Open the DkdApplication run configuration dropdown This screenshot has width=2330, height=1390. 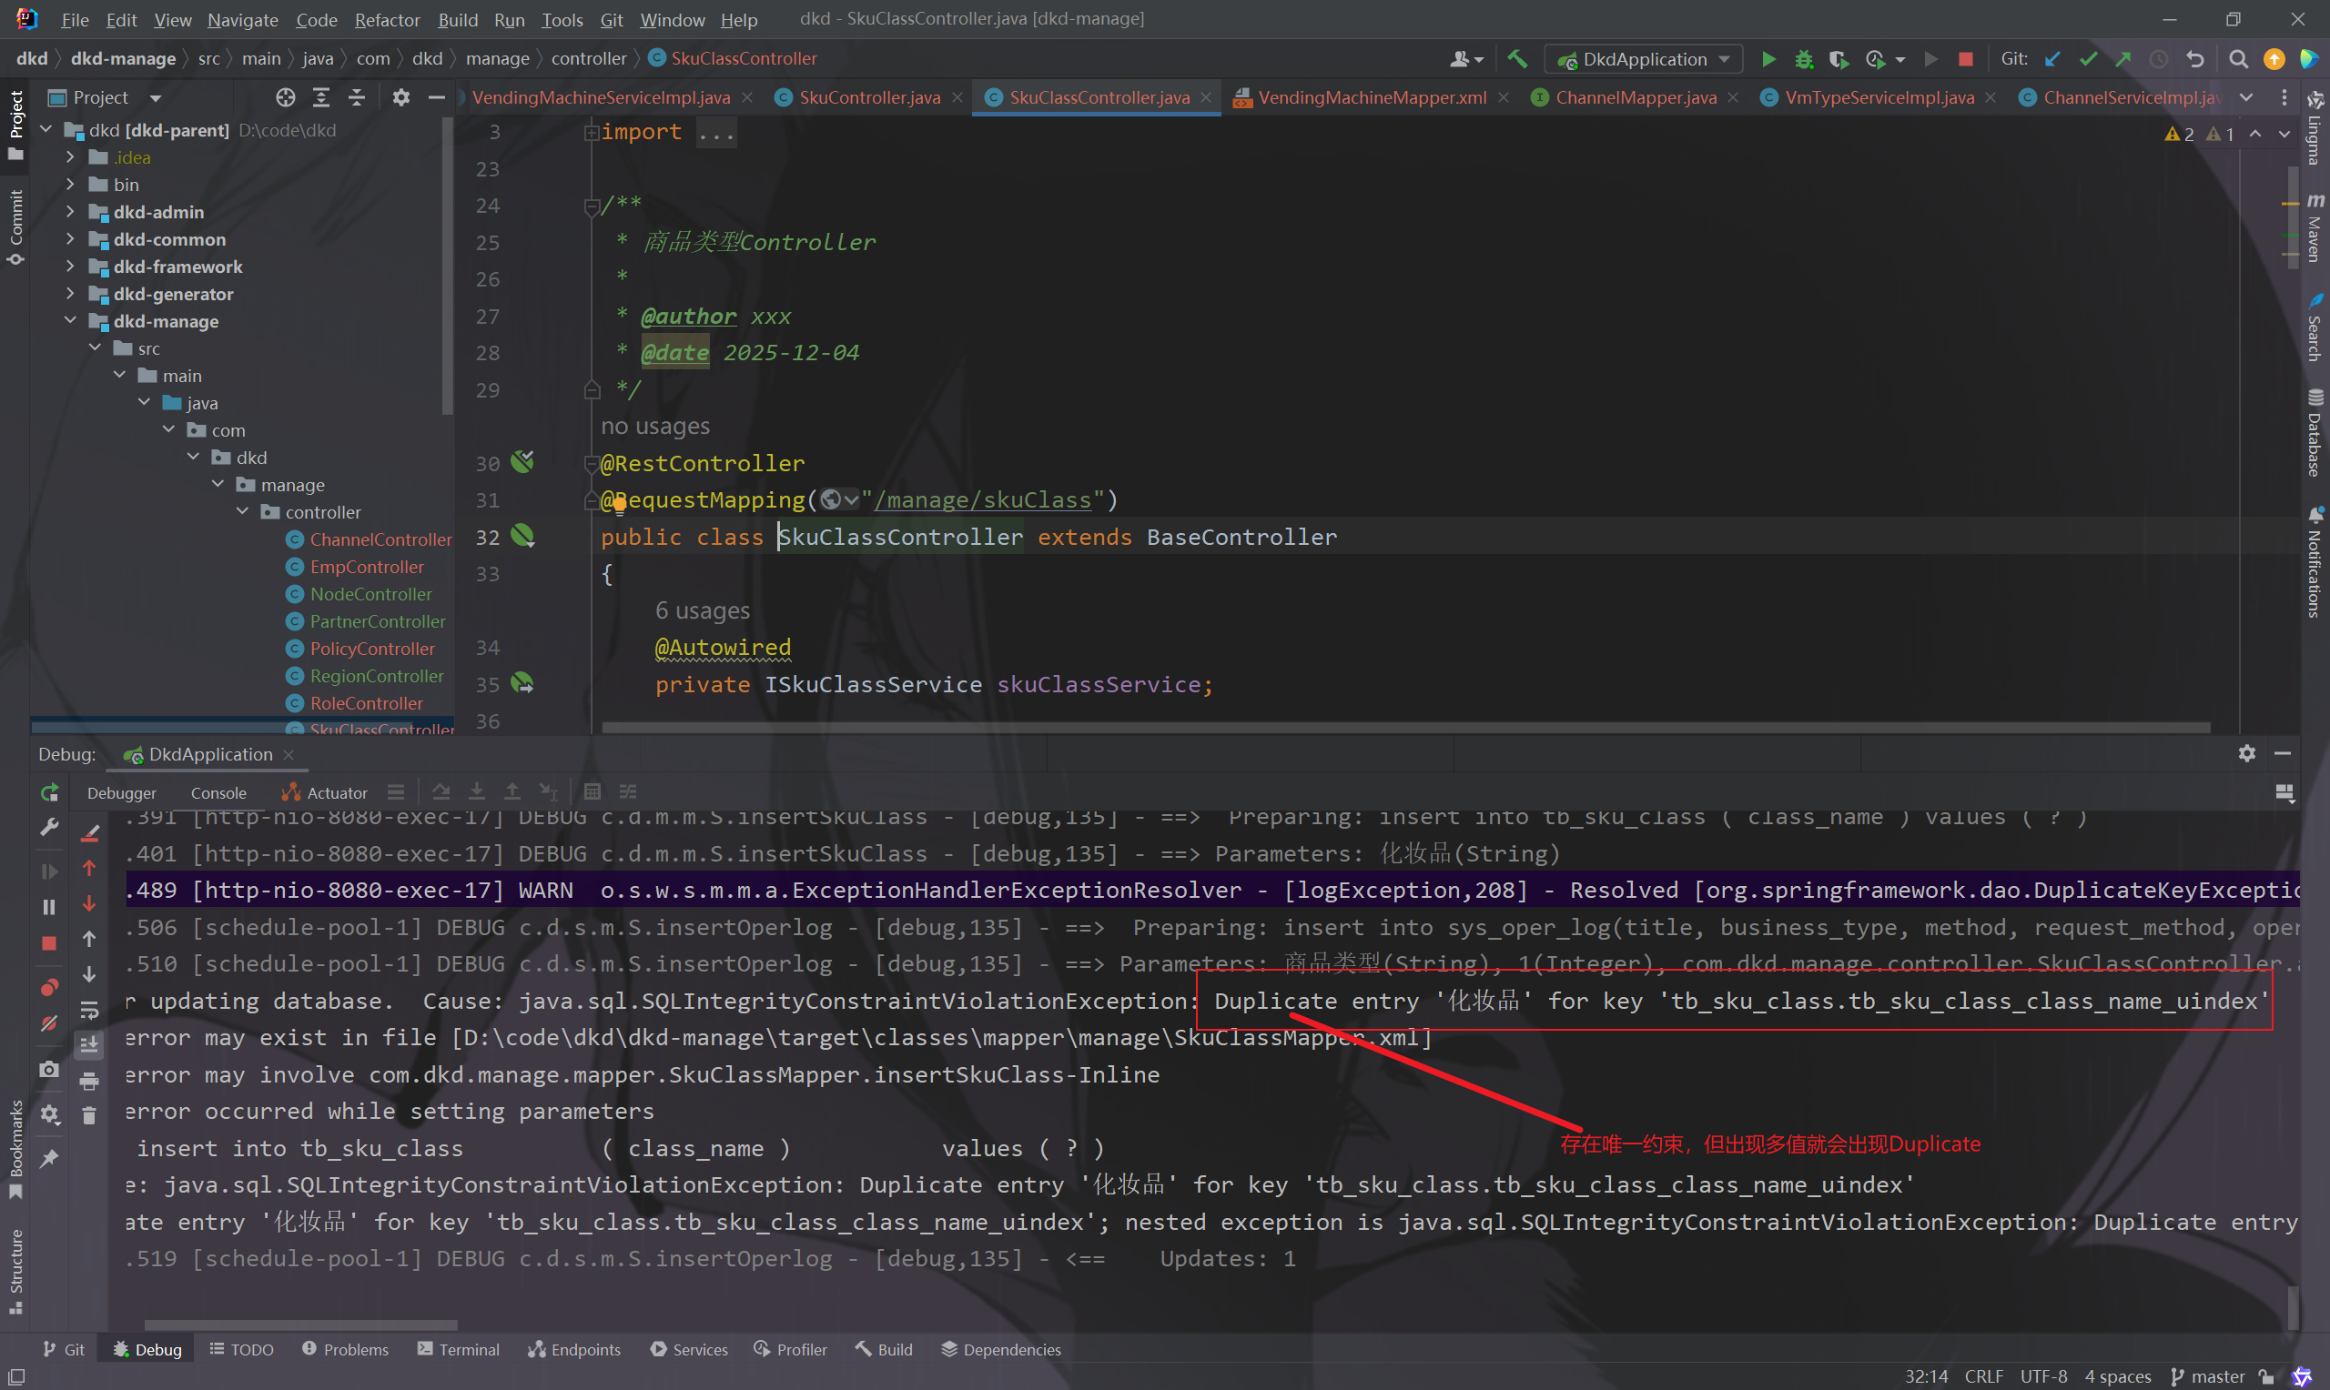coord(1645,59)
